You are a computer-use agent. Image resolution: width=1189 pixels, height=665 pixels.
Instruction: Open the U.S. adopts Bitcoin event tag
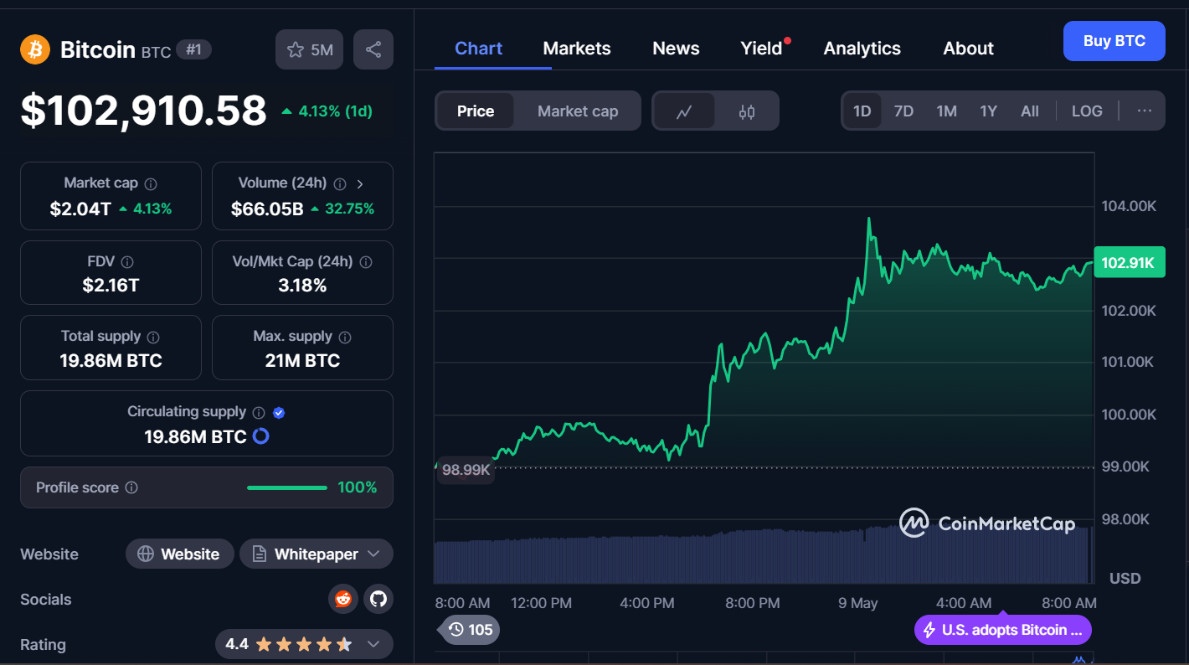pyautogui.click(x=1003, y=630)
